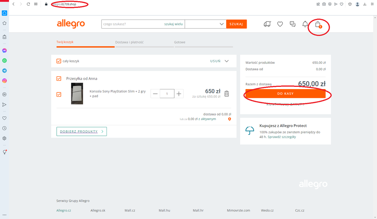Increase quantity with the plus button
377x219 pixels.
[x=179, y=94]
